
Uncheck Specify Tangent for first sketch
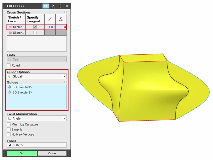click(35, 27)
